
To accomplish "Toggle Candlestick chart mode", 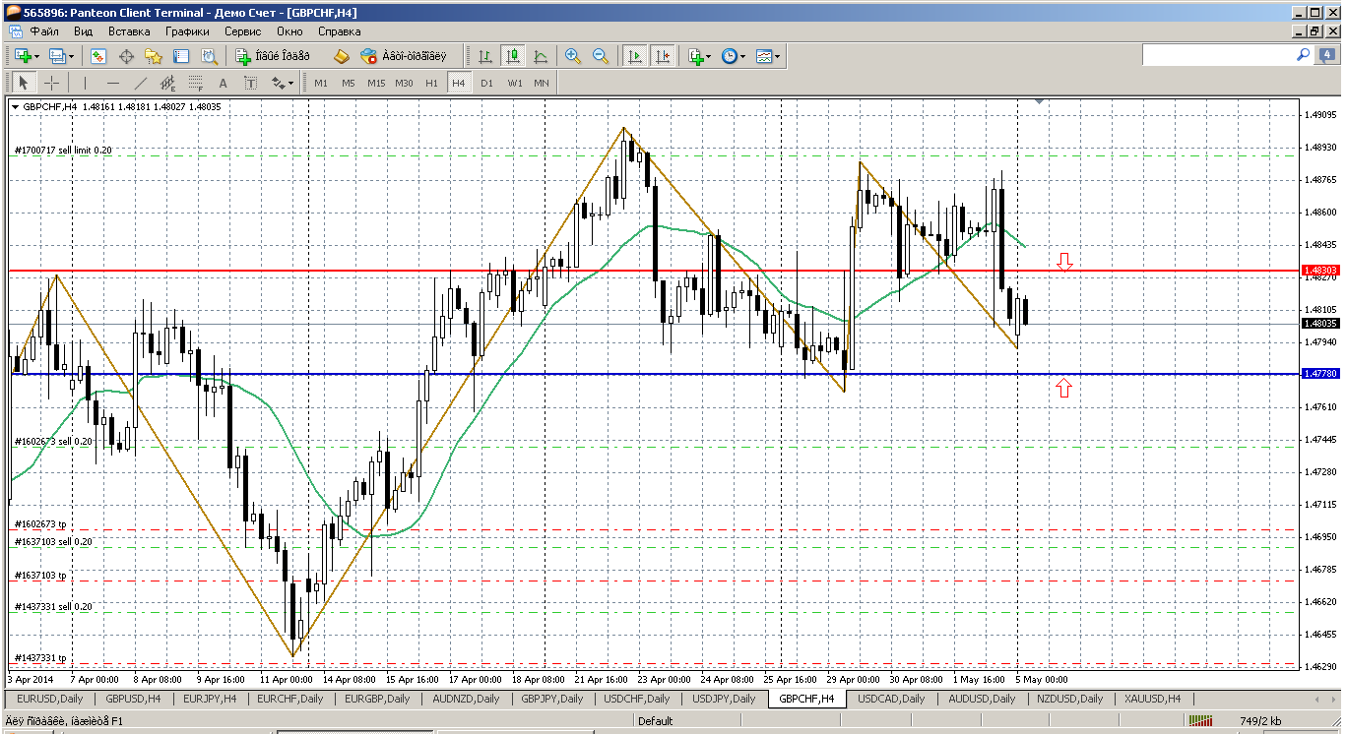I will pyautogui.click(x=512, y=56).
